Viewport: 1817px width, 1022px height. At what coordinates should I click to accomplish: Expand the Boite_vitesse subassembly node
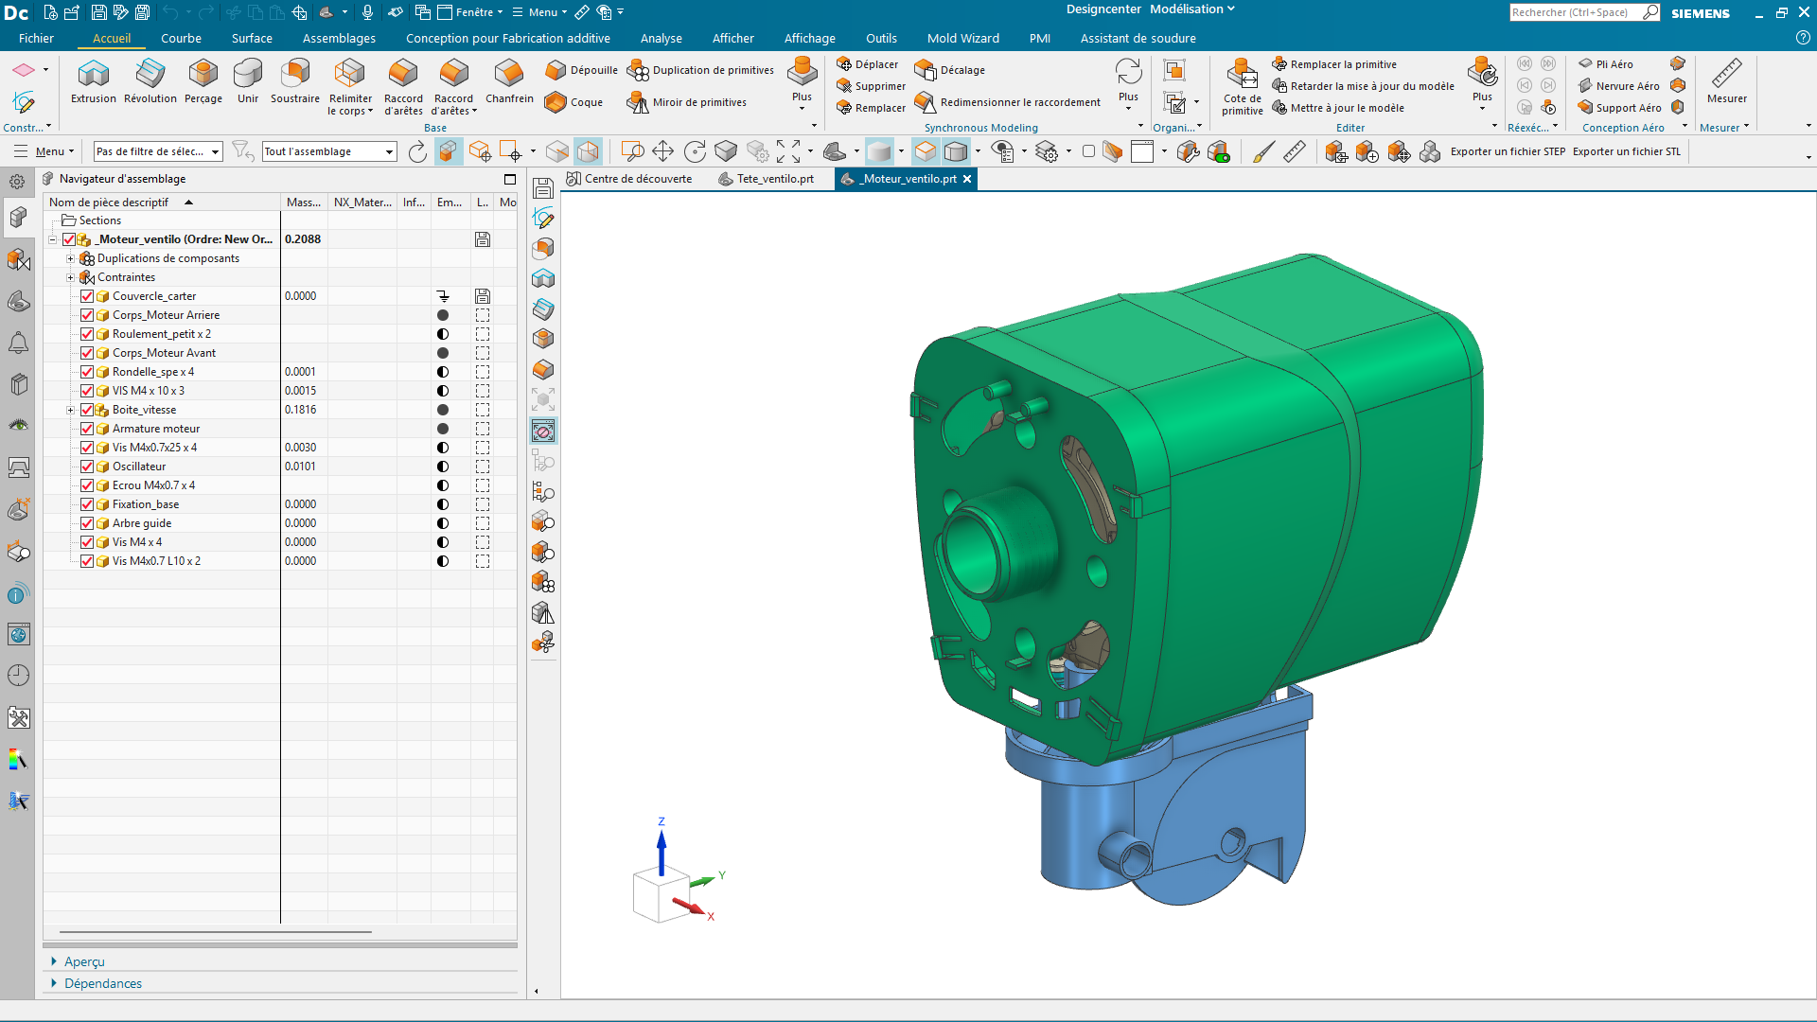click(x=70, y=410)
